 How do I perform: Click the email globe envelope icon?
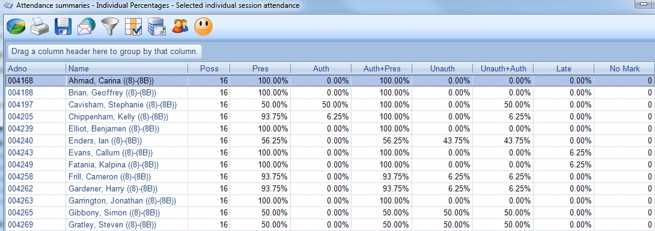(x=87, y=27)
